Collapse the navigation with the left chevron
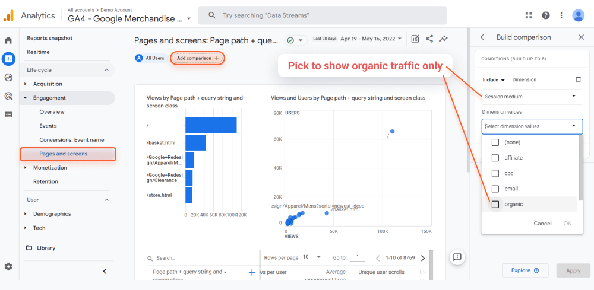This screenshot has height=290, width=594. click(105, 271)
